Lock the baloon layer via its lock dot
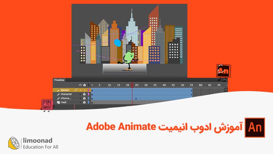This screenshot has height=154, width=273. coord(84,90)
